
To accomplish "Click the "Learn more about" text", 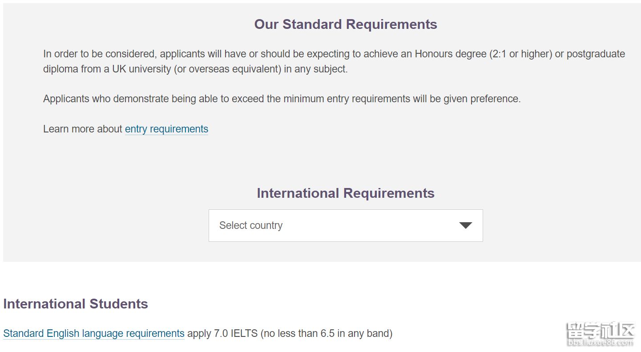I will pyautogui.click(x=82, y=129).
